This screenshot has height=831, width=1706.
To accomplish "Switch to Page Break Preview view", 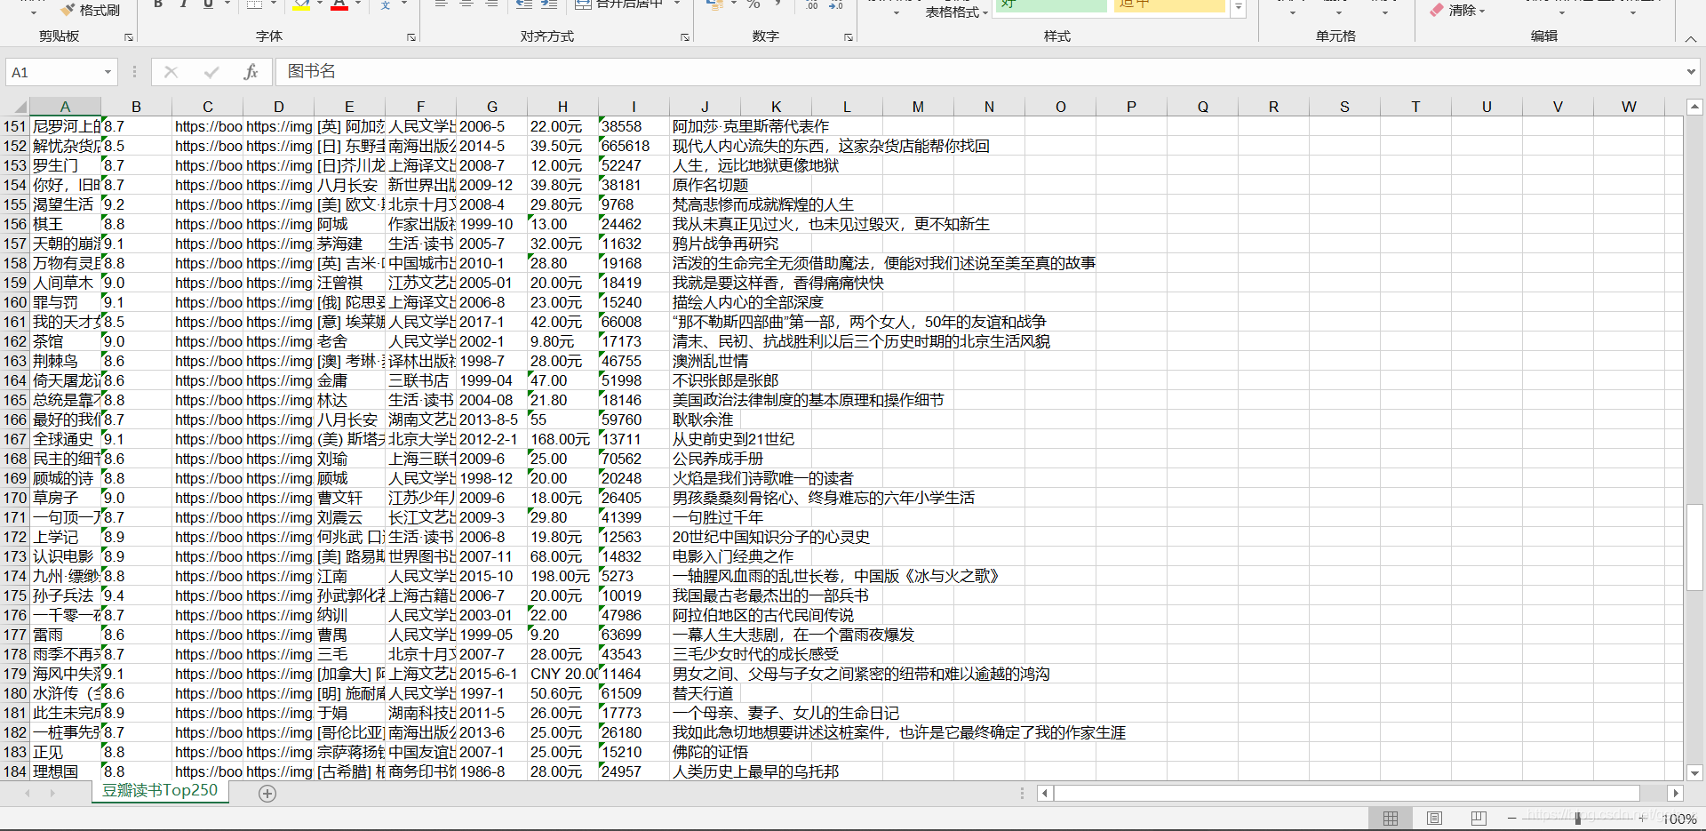I will pos(1479,818).
